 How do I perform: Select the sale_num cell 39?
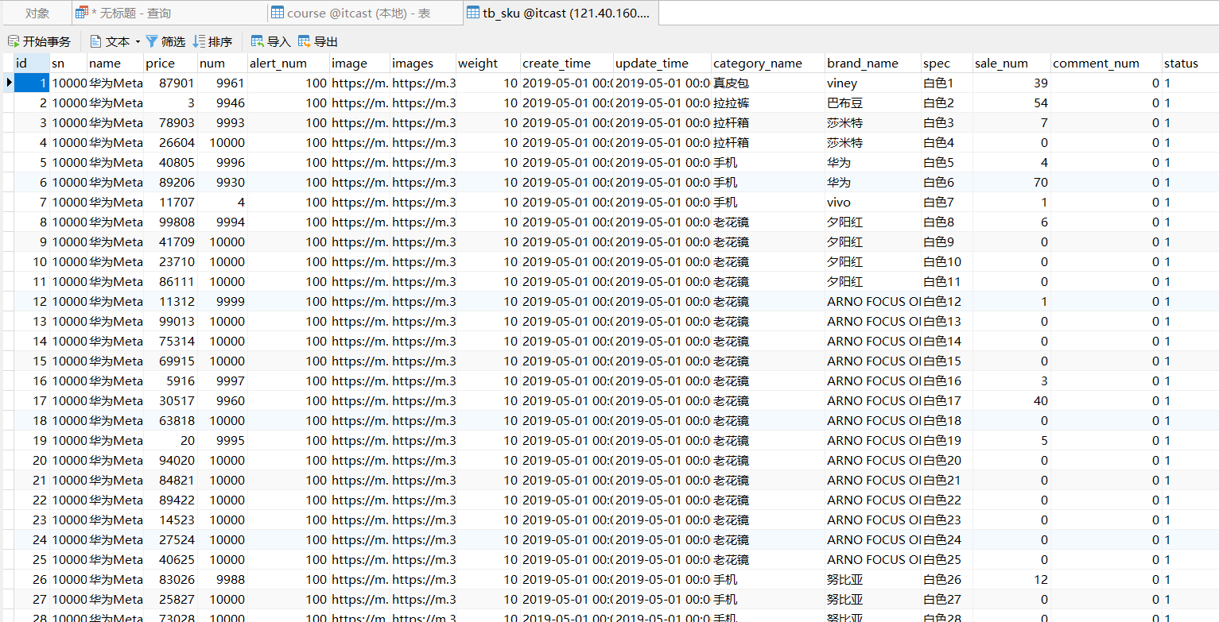1012,83
